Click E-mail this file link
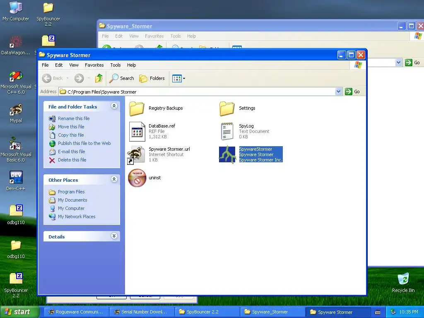The height and width of the screenshot is (318, 424). tap(71, 152)
